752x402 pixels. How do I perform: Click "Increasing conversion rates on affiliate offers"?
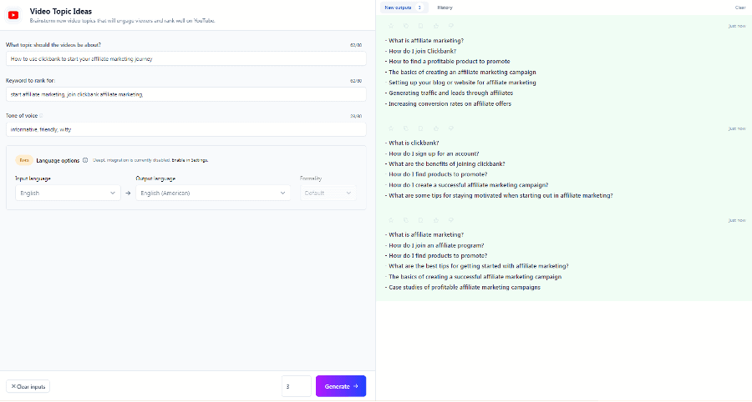tap(450, 104)
